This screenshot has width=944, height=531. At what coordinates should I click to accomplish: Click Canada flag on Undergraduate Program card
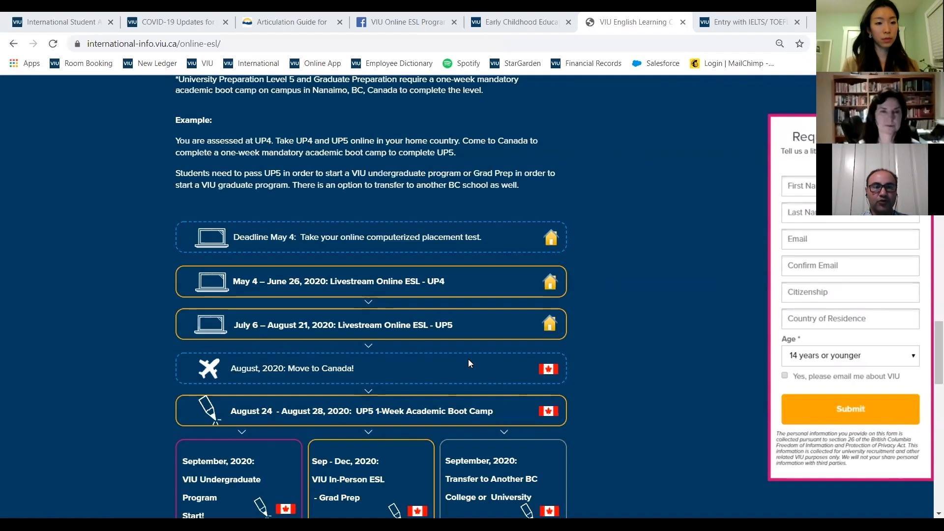coord(285,509)
